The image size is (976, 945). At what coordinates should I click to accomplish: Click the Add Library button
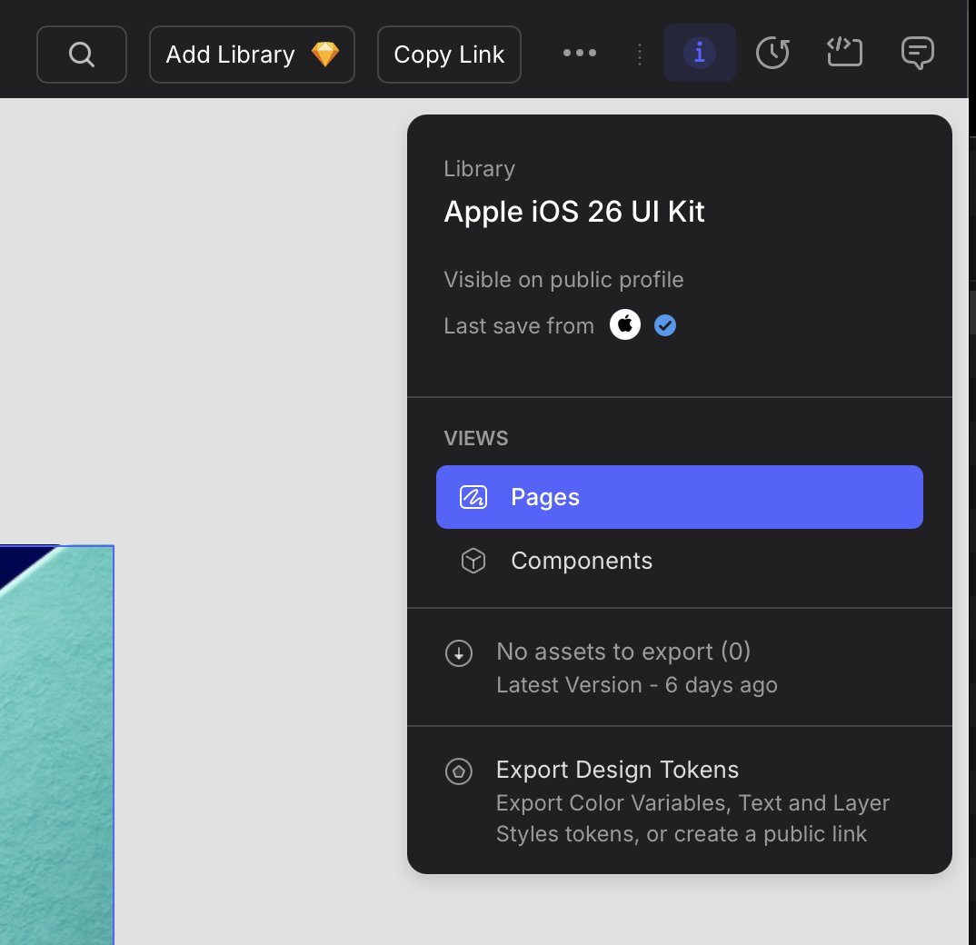[252, 55]
